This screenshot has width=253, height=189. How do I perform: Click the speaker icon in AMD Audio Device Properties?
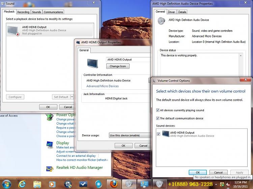click(161, 21)
